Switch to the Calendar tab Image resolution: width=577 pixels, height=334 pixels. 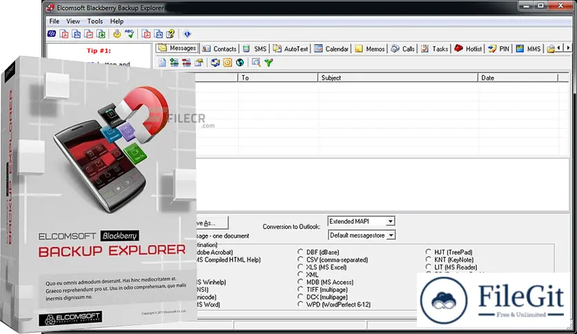click(331, 48)
